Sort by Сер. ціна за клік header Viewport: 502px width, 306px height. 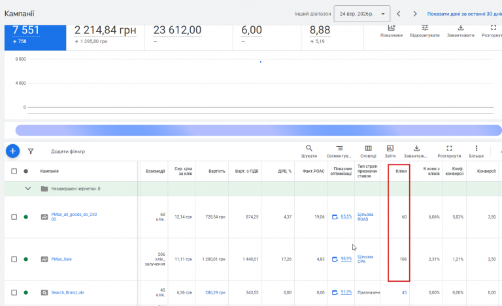(x=183, y=171)
